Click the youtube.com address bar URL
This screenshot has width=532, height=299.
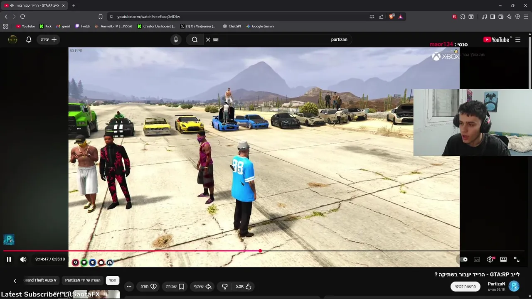click(x=148, y=17)
